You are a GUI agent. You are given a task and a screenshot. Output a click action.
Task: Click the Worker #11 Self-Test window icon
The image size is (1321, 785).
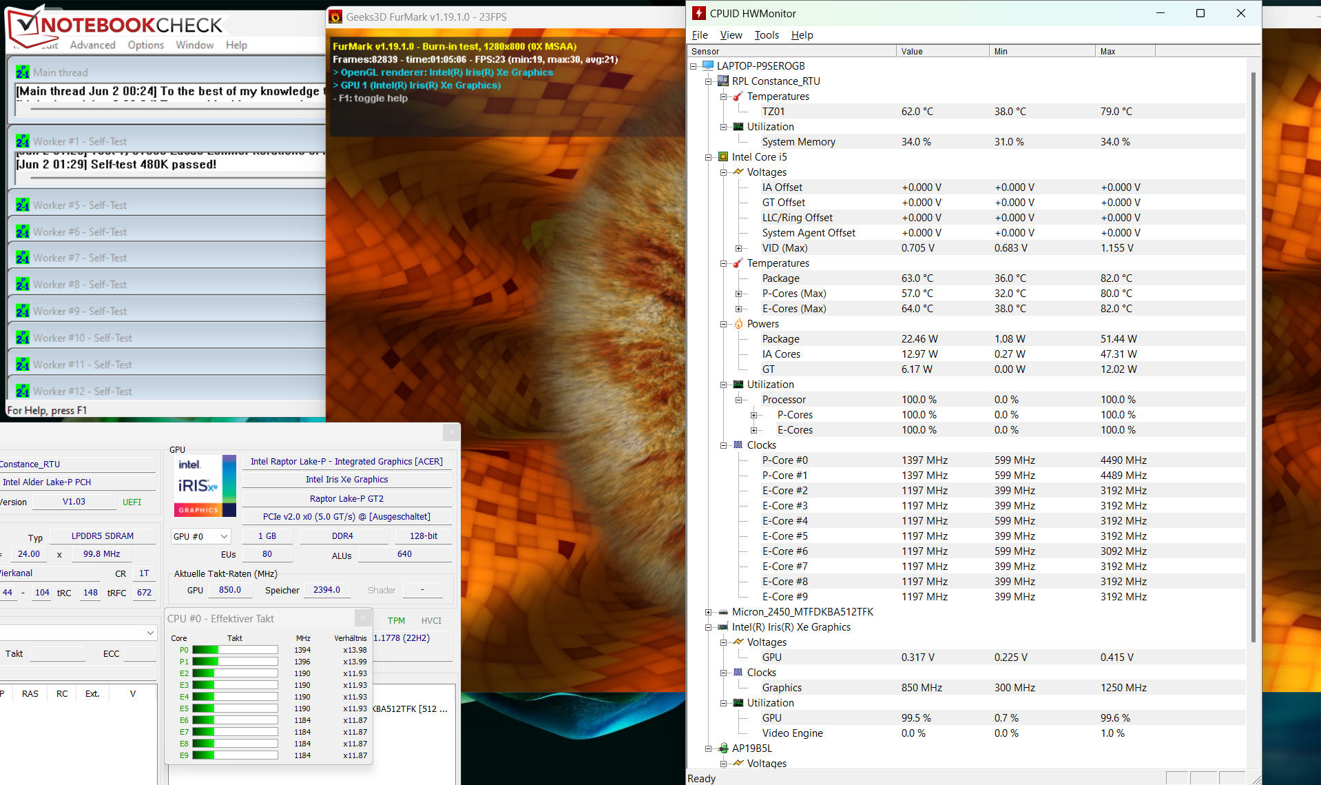[23, 364]
